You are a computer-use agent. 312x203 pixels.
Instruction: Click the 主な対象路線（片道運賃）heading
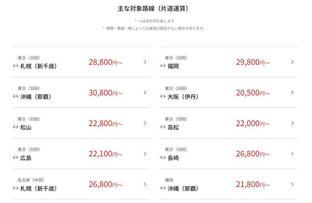[156, 9]
